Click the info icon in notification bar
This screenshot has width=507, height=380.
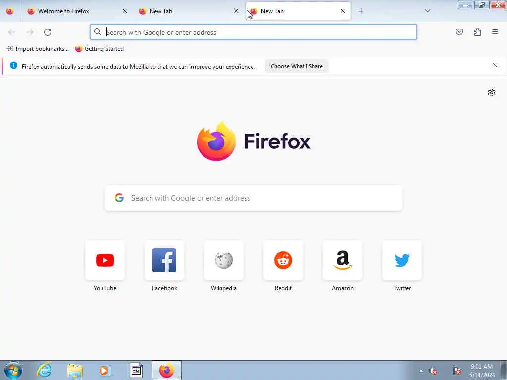(x=13, y=65)
